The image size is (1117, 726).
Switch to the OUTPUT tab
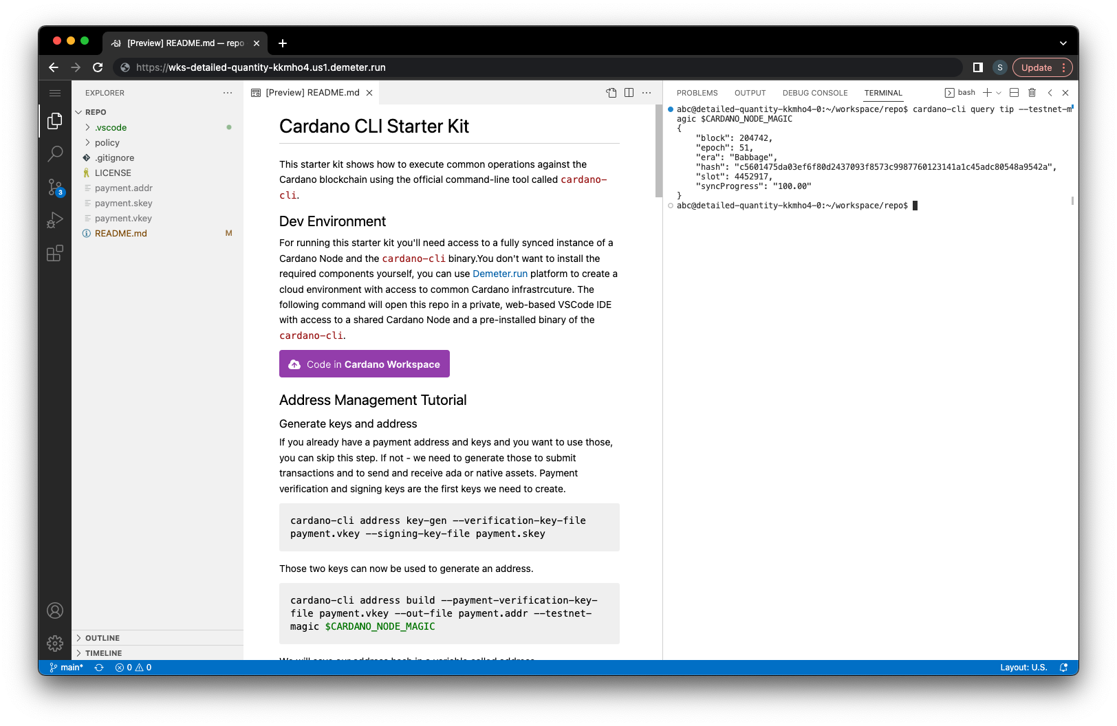(750, 93)
